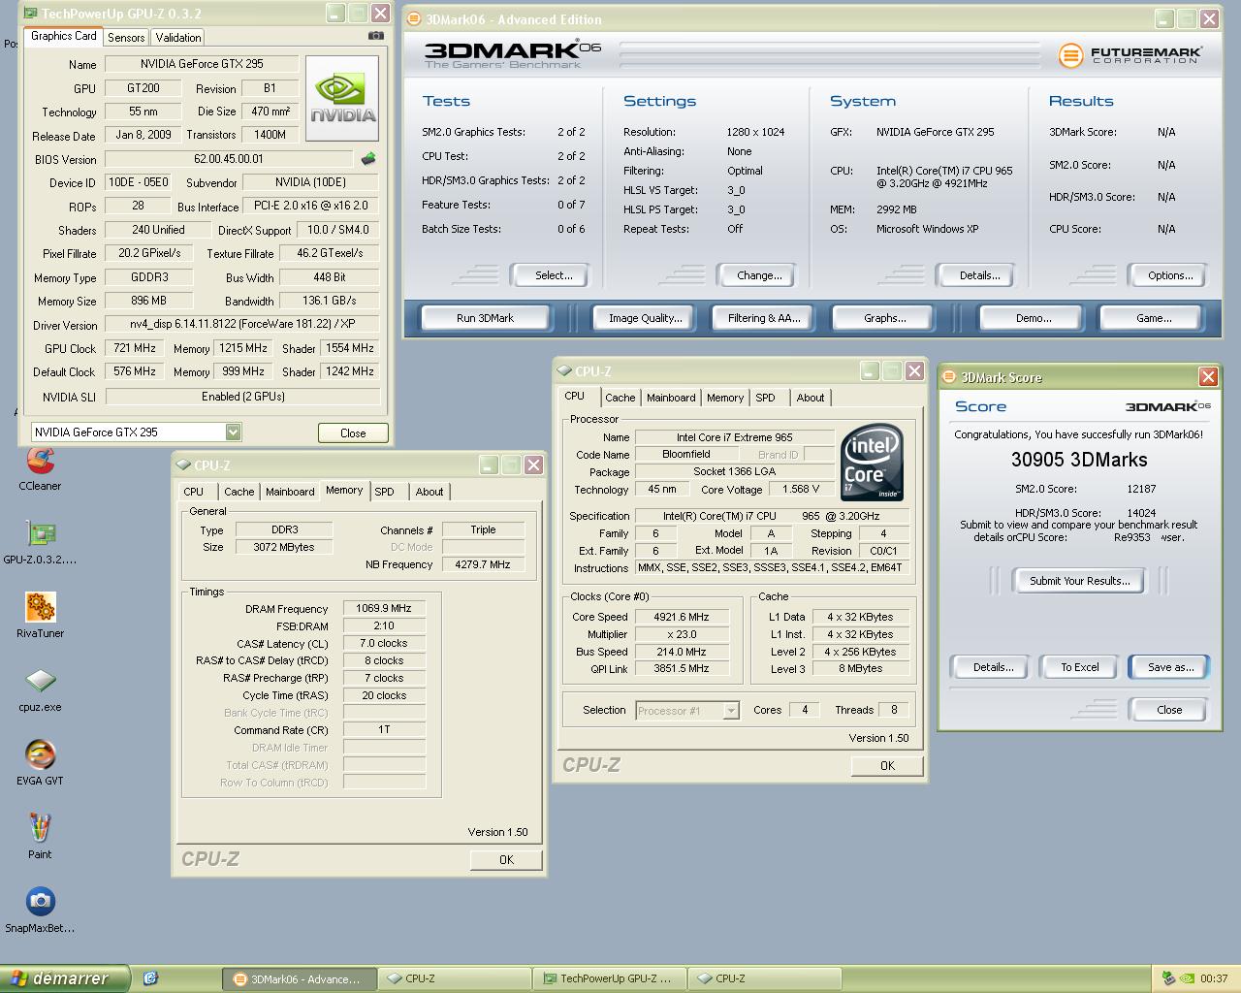
Task: Open the Processor #1 selection dropdown
Action: (731, 711)
